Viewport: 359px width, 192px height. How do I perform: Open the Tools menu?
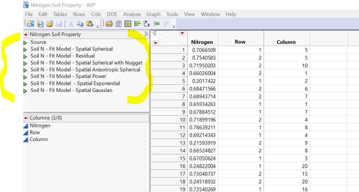pyautogui.click(x=172, y=14)
